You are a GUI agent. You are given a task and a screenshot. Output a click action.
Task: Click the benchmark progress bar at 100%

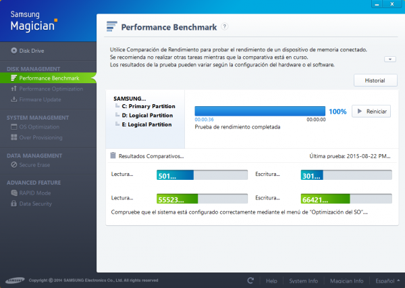click(x=260, y=110)
